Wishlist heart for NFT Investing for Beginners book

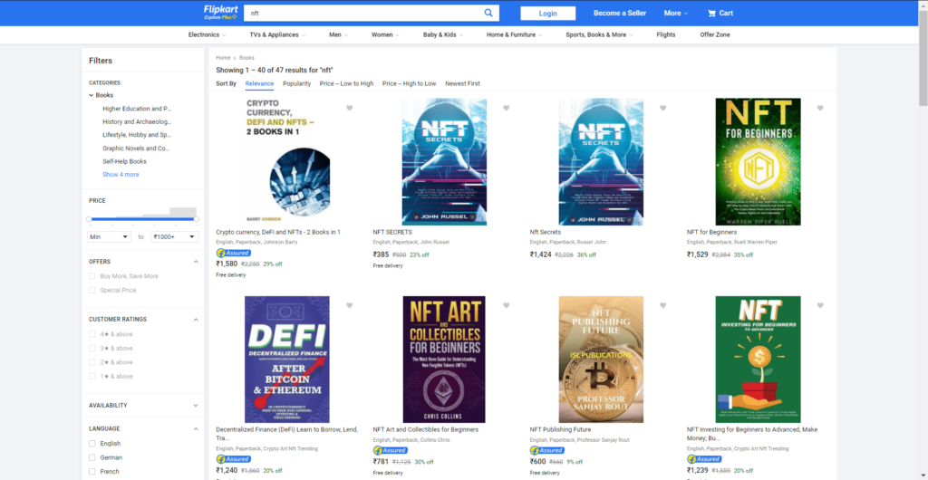pyautogui.click(x=819, y=305)
